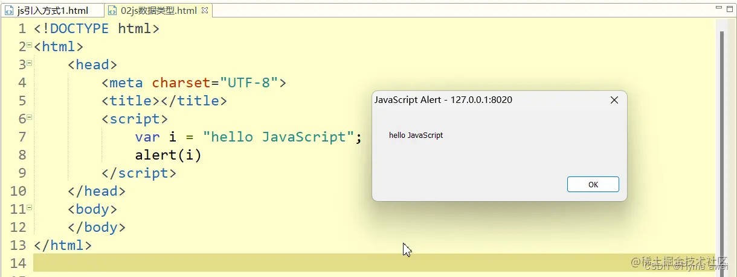Click OK in the JavaScript Alert dialog
737x277 pixels.
tap(593, 184)
